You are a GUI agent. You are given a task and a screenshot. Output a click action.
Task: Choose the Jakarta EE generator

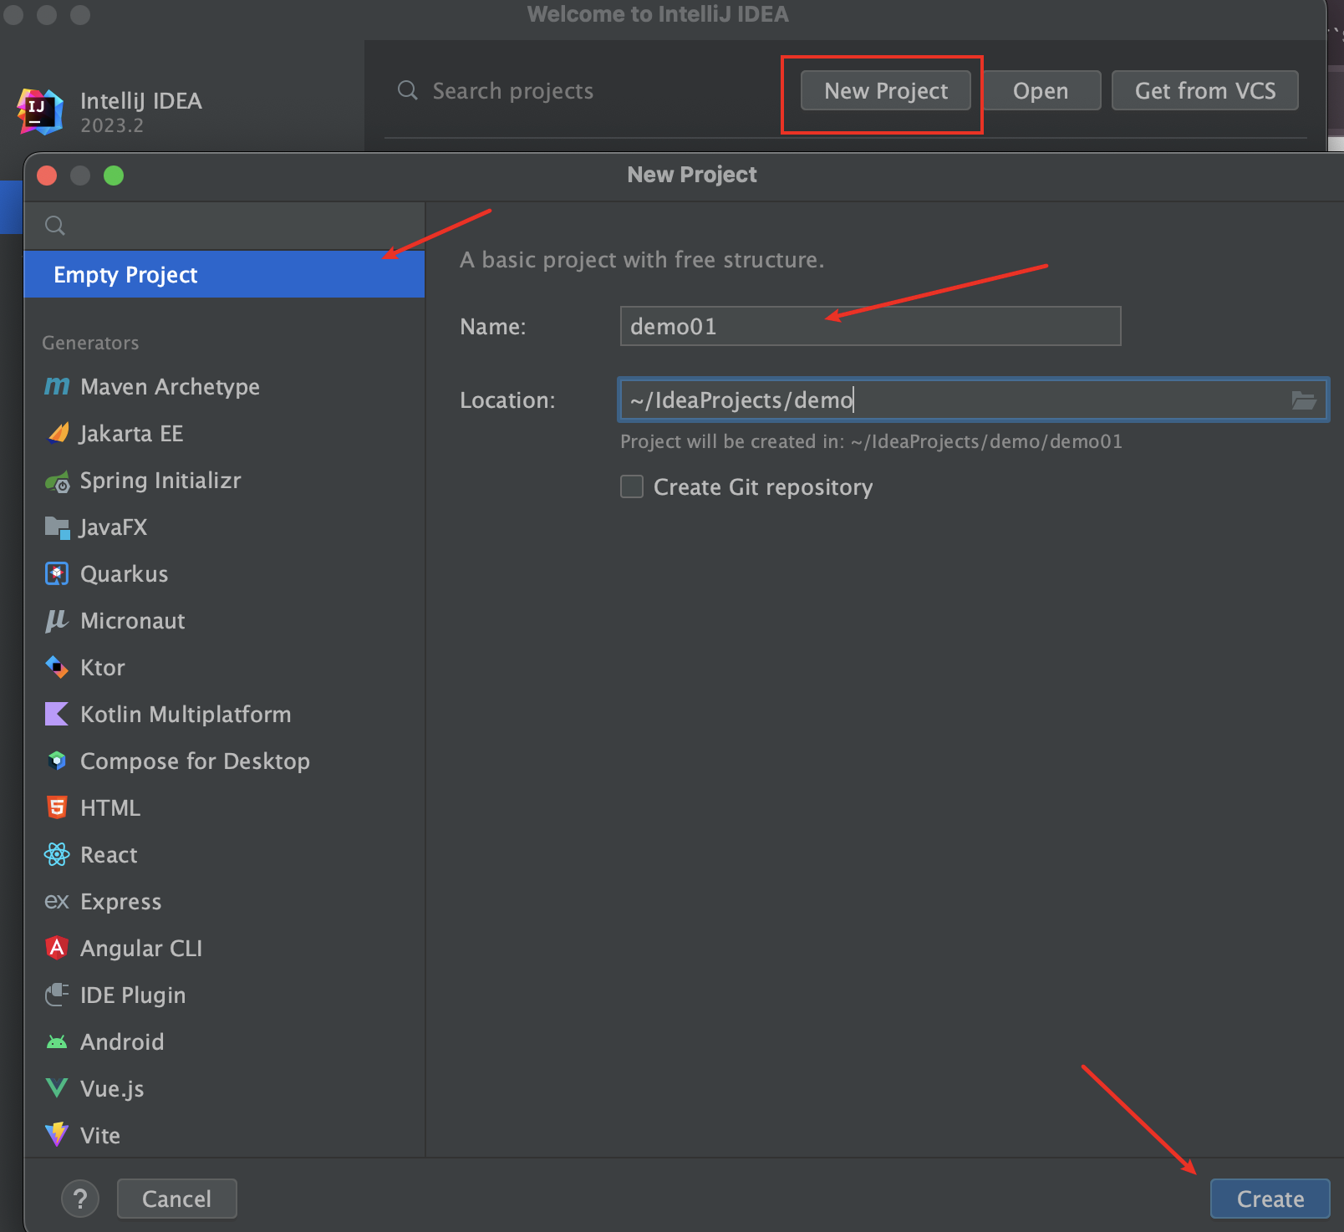pos(130,434)
